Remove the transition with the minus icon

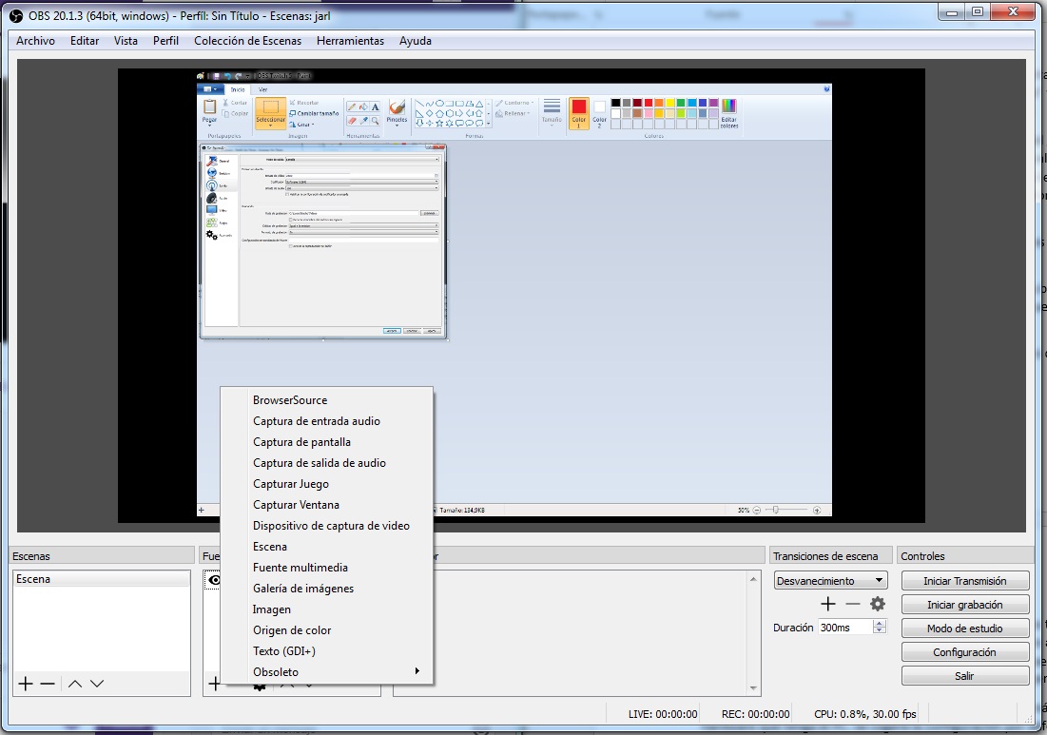point(853,604)
